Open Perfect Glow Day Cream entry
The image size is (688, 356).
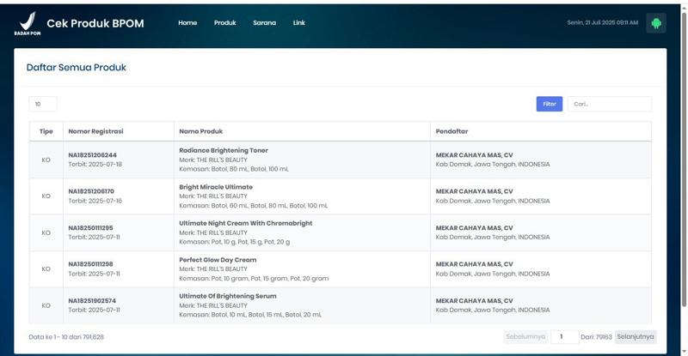[218, 260]
